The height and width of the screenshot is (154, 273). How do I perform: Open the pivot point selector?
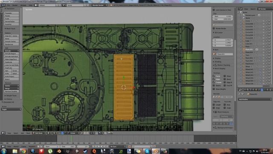(x=55, y=133)
